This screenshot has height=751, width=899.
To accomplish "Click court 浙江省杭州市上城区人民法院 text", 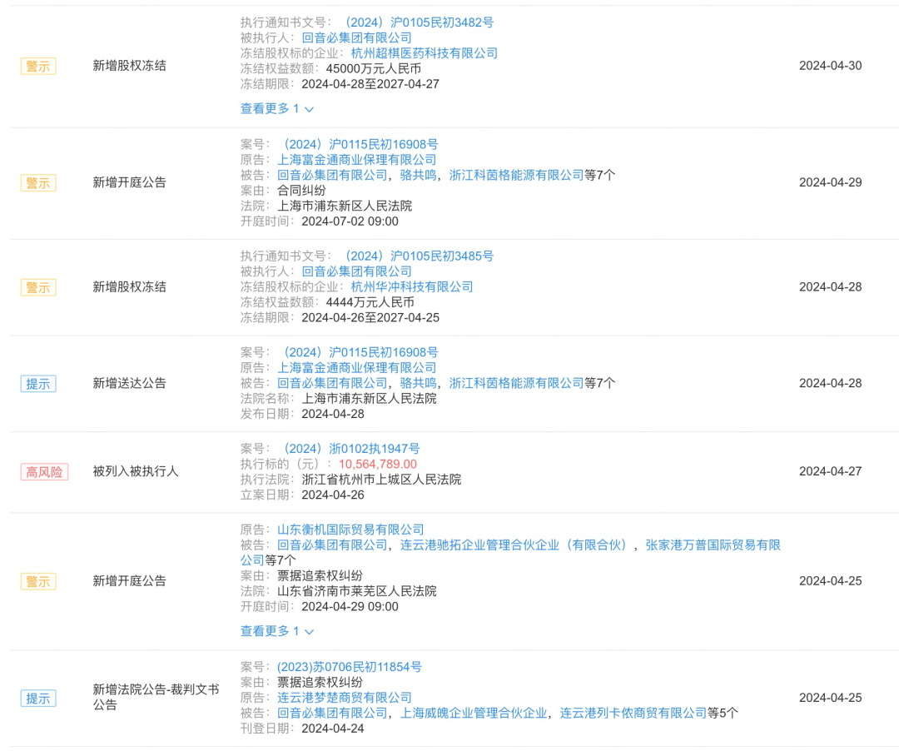I will click(381, 480).
